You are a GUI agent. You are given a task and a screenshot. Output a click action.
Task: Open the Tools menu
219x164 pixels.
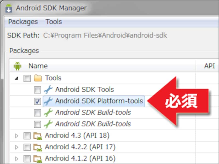coord(54,22)
